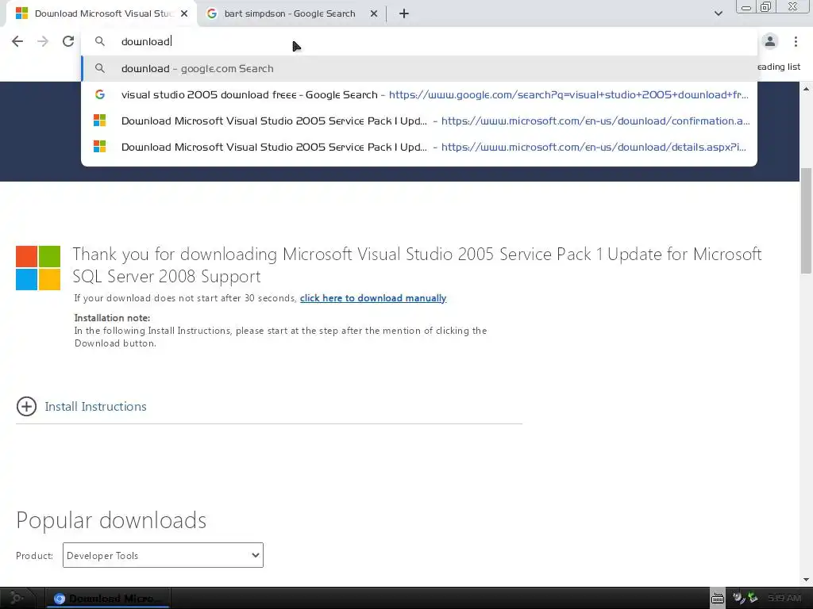Click the search magnifier in the omnibox
The width and height of the screenshot is (813, 609).
(99, 41)
